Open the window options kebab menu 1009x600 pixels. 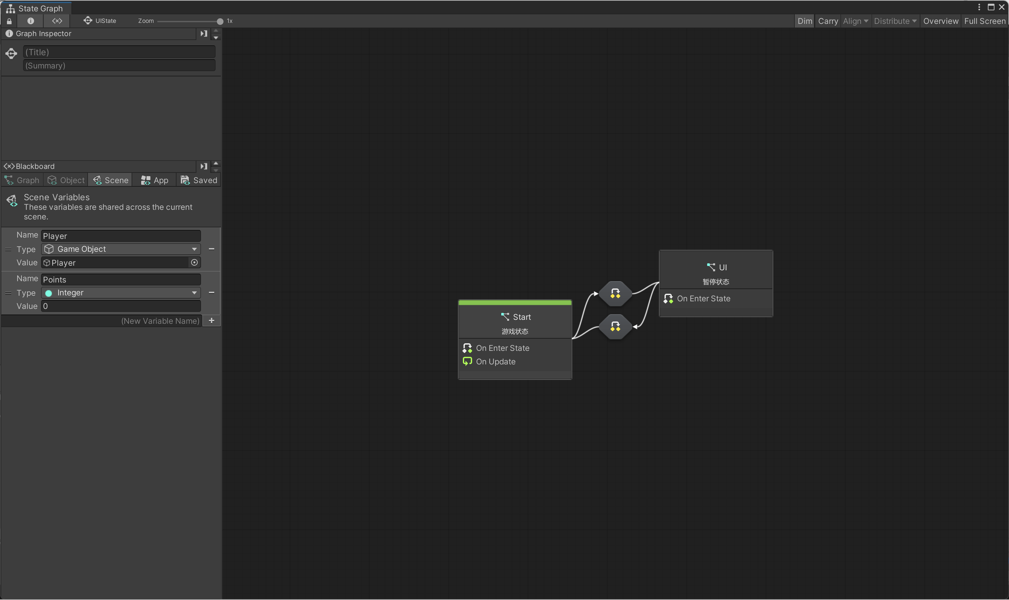pos(979,7)
